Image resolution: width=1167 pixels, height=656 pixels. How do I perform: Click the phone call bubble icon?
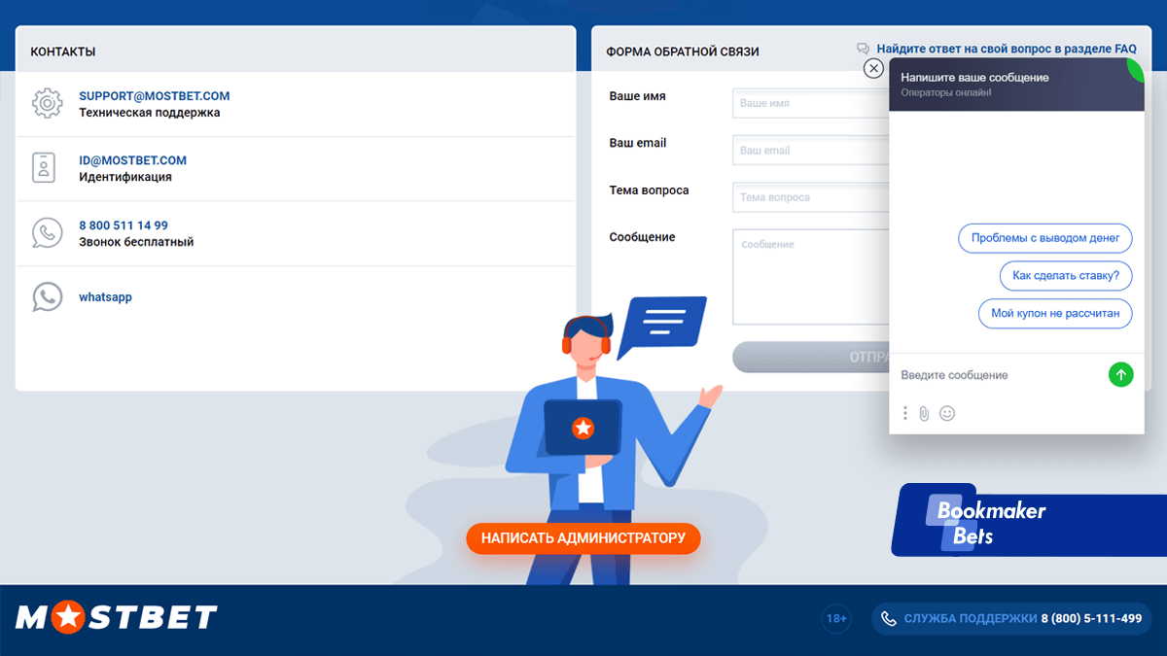tap(47, 233)
